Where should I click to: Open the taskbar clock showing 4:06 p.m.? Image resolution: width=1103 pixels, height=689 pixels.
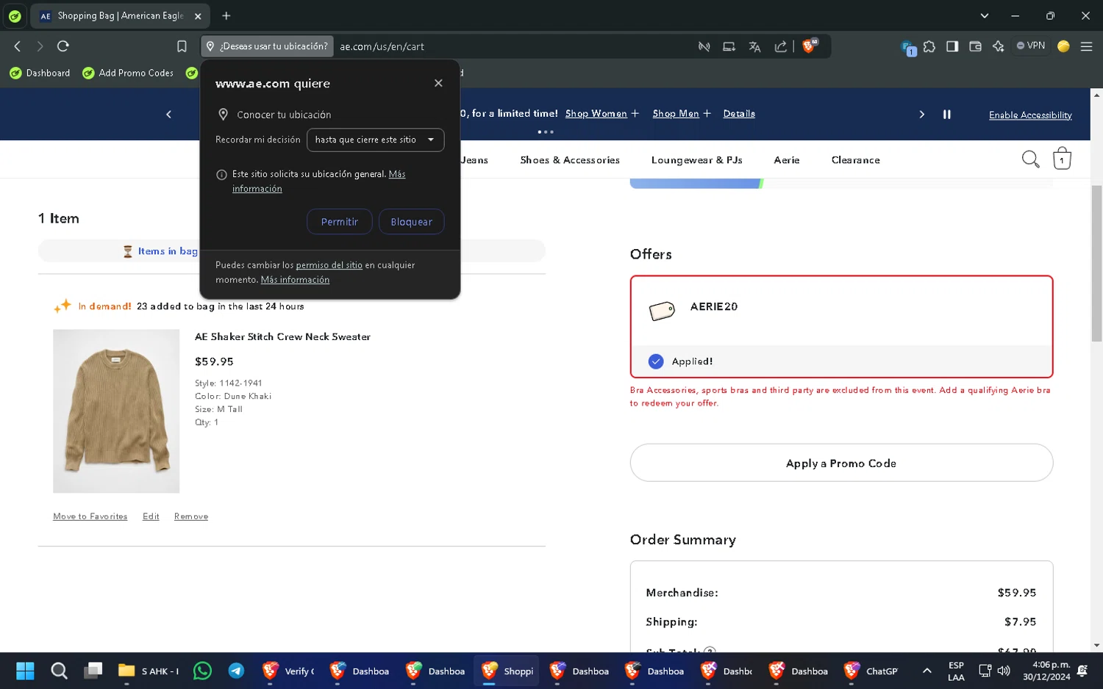click(x=1046, y=671)
